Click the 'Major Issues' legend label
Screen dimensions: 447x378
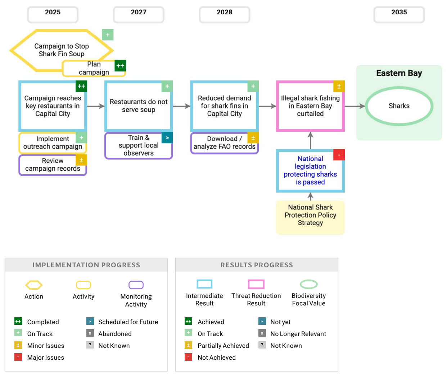coord(46,358)
